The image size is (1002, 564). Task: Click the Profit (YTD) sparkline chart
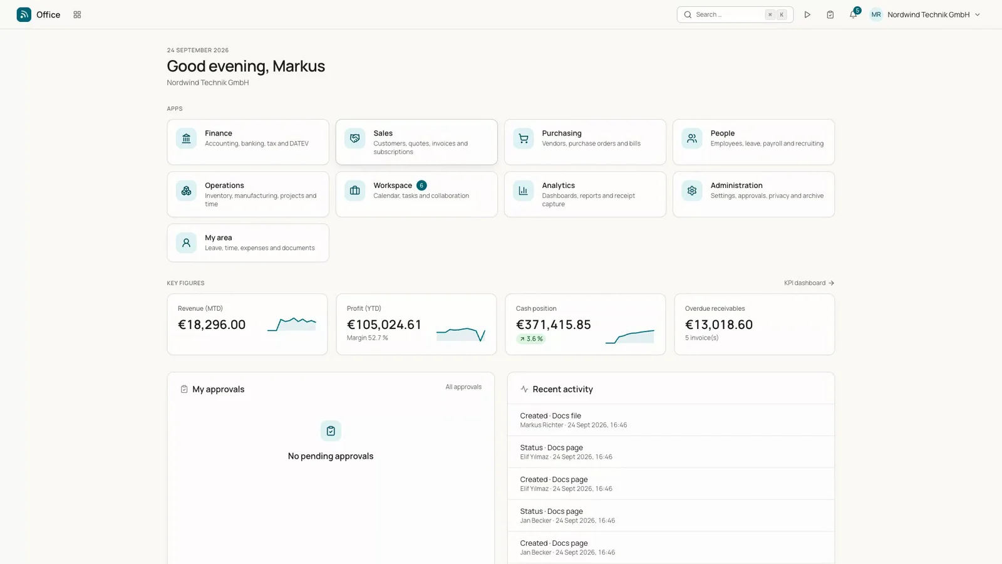point(461,334)
